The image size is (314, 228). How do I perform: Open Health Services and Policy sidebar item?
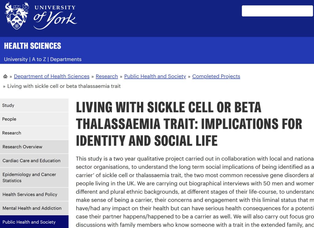pyautogui.click(x=34, y=194)
